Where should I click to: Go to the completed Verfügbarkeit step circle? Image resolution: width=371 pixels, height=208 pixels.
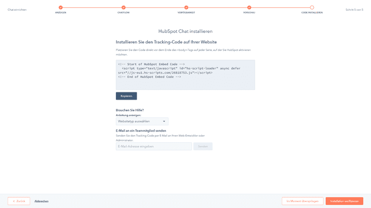click(186, 8)
